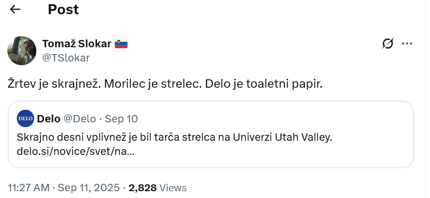
Task: Click the 11:27 AM post timestamp
Action: point(29,188)
